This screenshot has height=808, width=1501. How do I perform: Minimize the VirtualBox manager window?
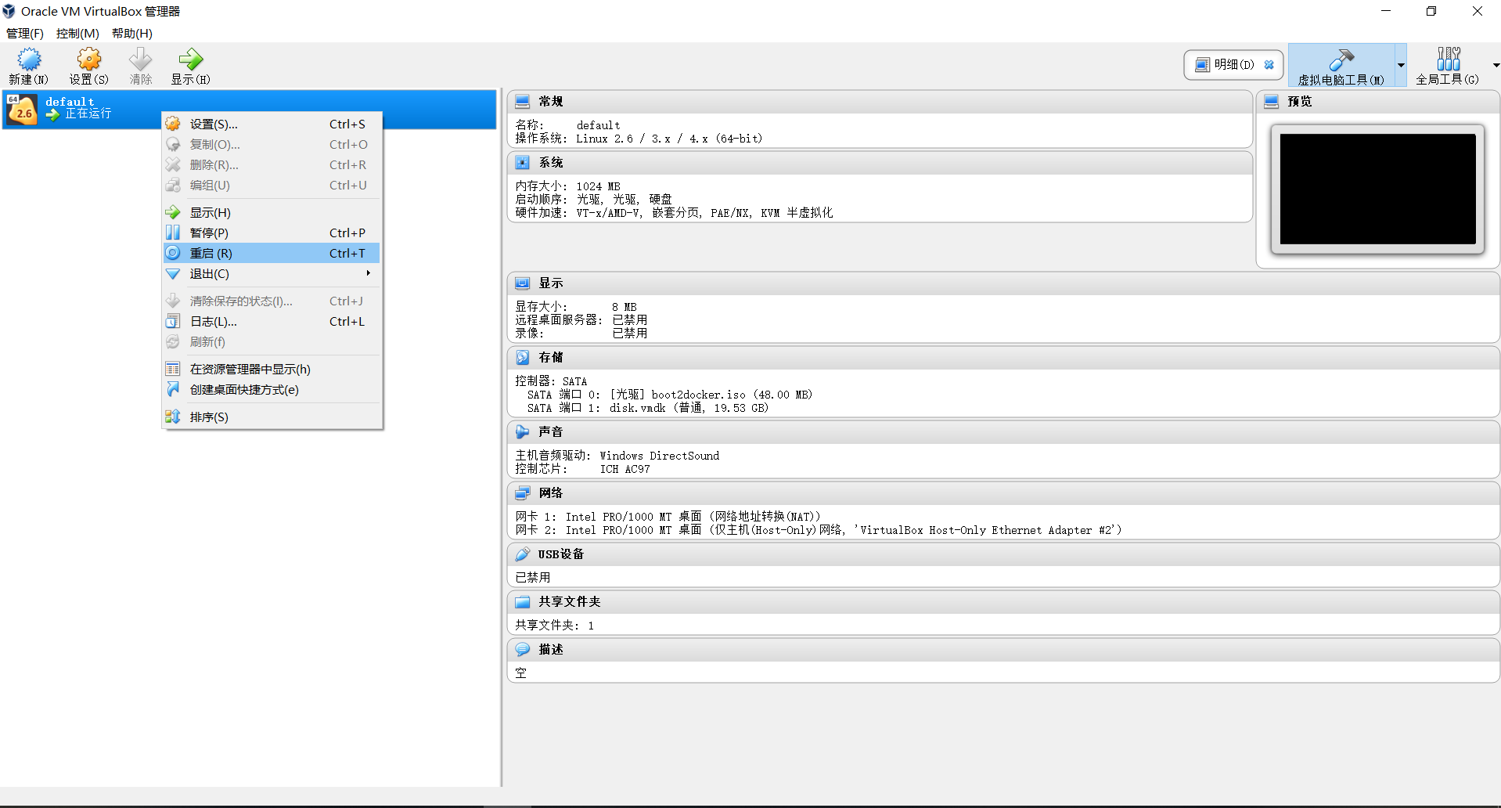[x=1386, y=11]
